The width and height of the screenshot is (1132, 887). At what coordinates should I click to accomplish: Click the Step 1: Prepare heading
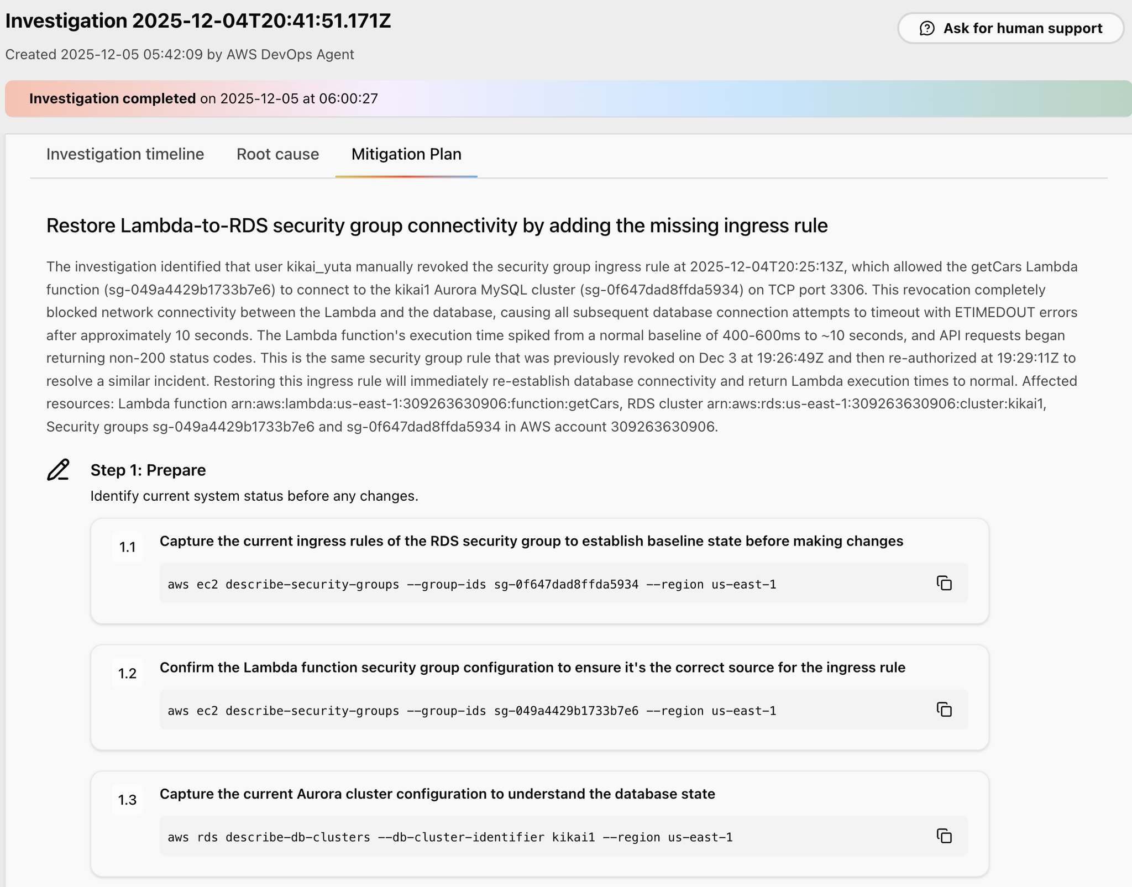pyautogui.click(x=148, y=470)
